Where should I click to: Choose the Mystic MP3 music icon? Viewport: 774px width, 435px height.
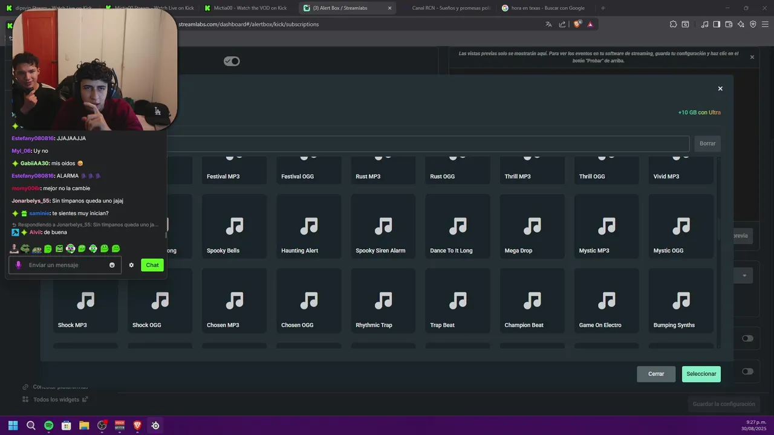(607, 227)
